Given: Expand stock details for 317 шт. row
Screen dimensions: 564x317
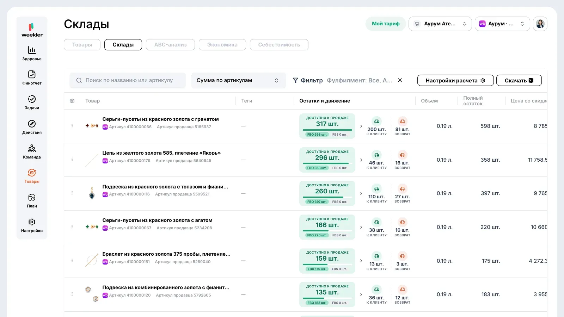Looking at the screenshot, I should pos(361,126).
